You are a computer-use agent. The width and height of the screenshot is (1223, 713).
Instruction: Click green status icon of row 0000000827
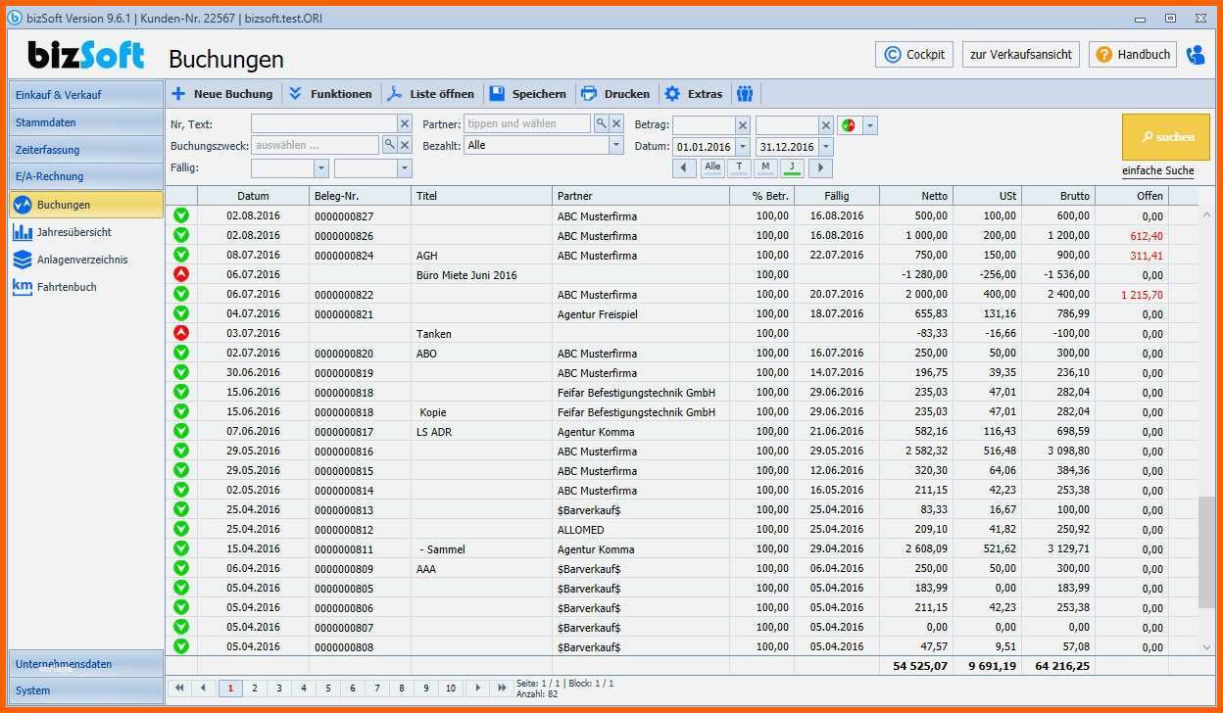click(x=181, y=215)
